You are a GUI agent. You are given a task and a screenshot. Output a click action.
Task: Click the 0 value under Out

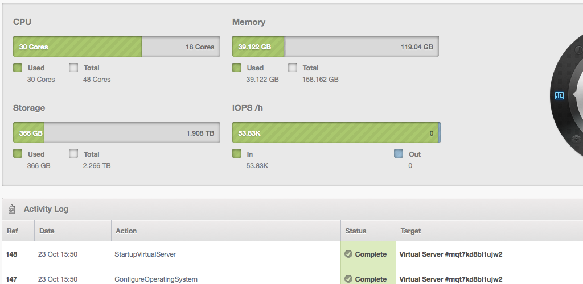tap(410, 166)
